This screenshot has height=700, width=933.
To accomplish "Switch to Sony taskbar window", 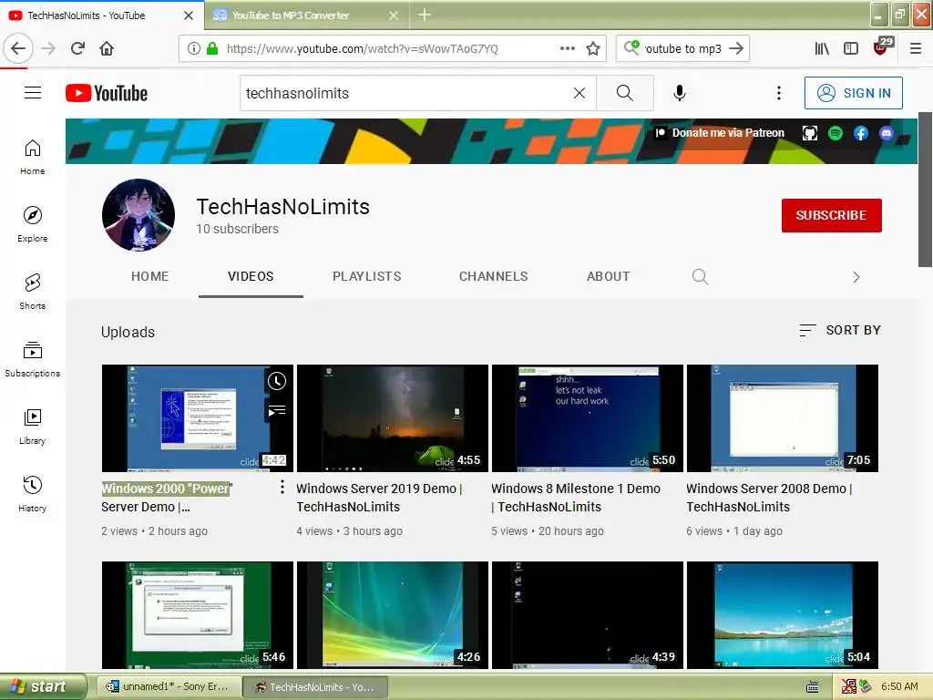I will click(x=169, y=687).
